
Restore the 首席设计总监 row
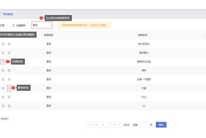[3, 62]
